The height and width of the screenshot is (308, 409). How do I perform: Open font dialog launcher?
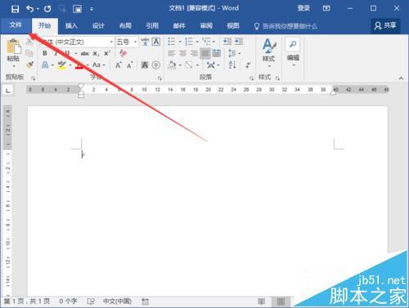point(160,78)
